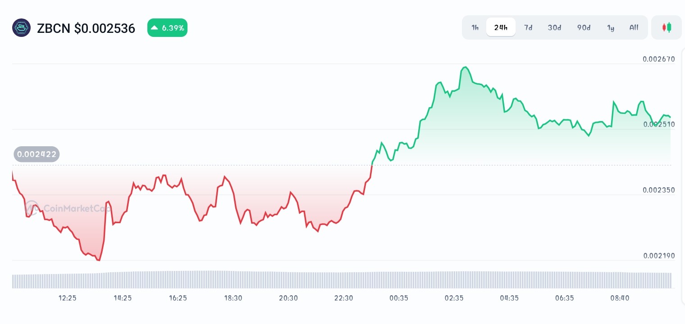685x324 pixels.
Task: Click the volume bars strip under chart
Action: (342, 279)
